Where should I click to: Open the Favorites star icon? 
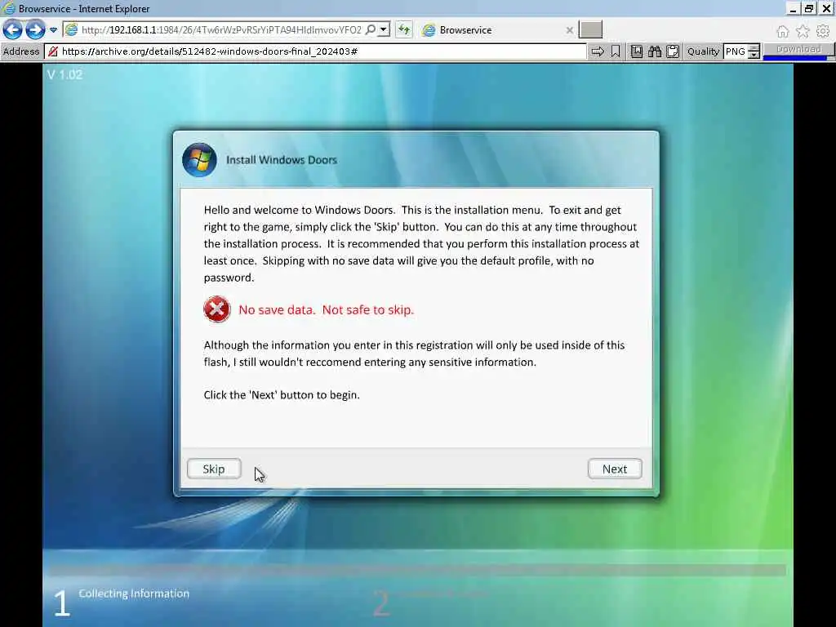pyautogui.click(x=803, y=32)
